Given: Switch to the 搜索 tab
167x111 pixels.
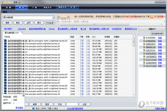Looking at the screenshot, I should coord(22,7).
